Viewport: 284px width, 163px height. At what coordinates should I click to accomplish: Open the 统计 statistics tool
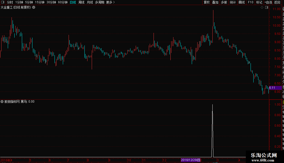pos(233,2)
